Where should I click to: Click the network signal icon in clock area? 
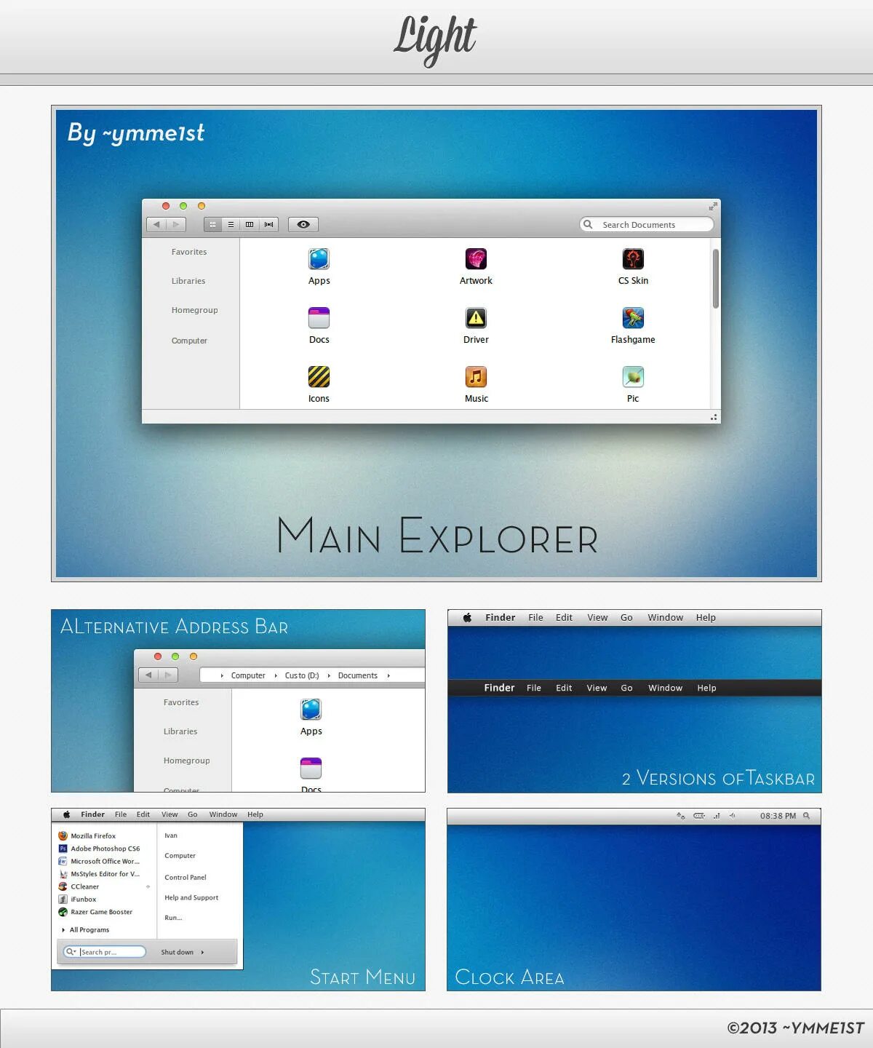coord(717,816)
